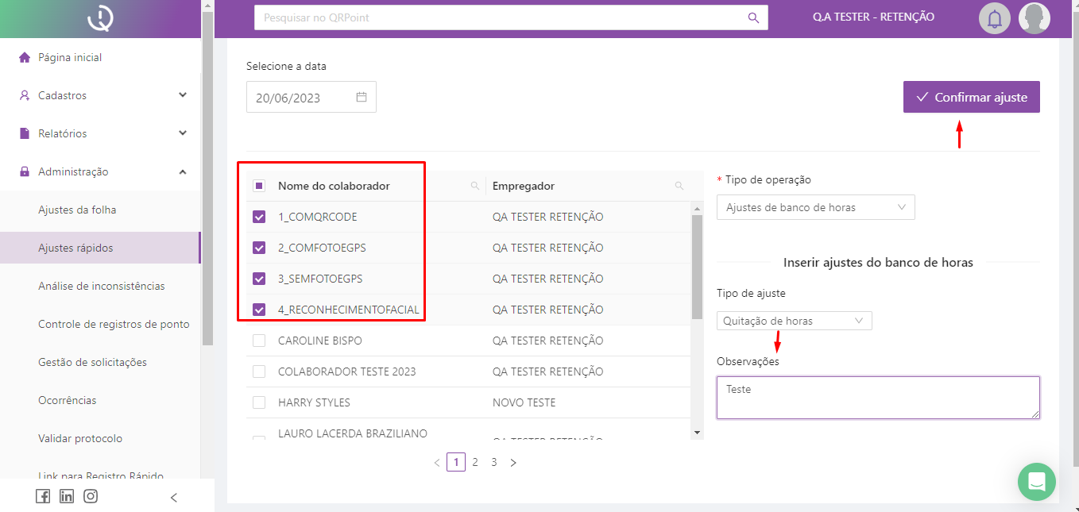Viewport: 1079px width, 512px height.
Task: Uncheck the 1_COMQRCODE collaborator checkbox
Action: click(x=259, y=217)
